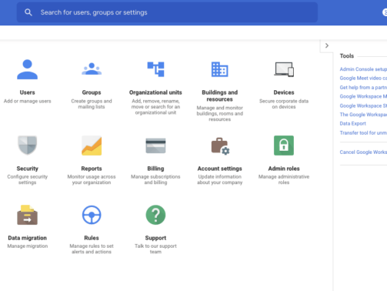This screenshot has height=291, width=387.
Task: Click 'Update information about your company' text
Action: tap(219, 179)
